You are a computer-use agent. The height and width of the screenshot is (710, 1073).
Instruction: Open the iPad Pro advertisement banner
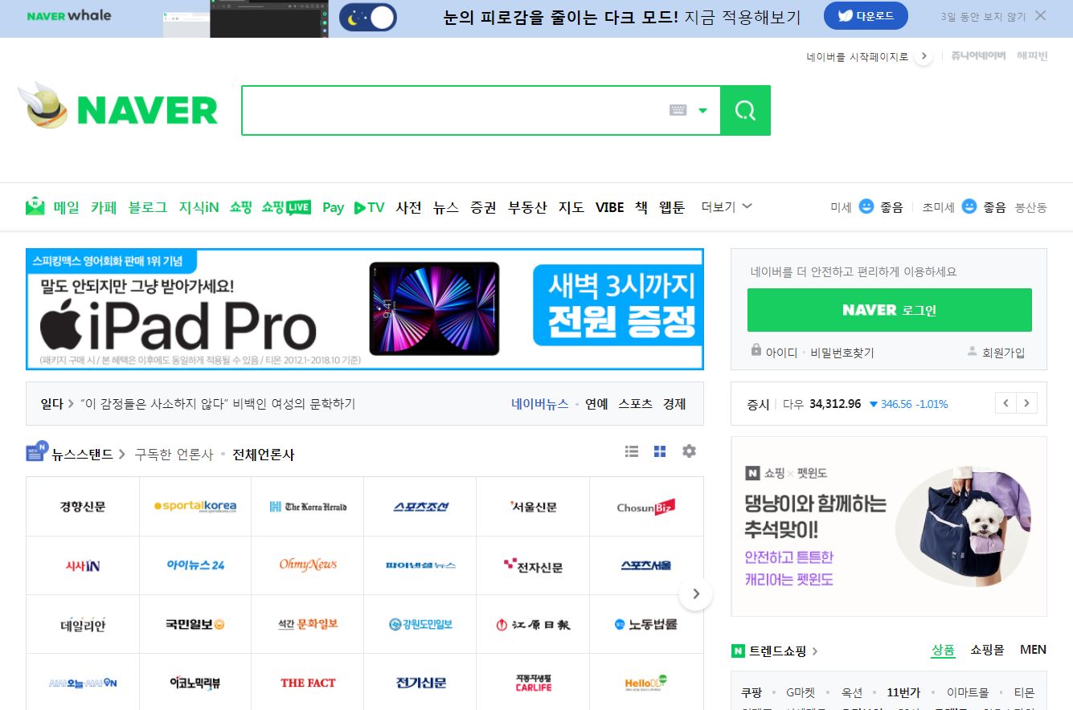pos(365,309)
